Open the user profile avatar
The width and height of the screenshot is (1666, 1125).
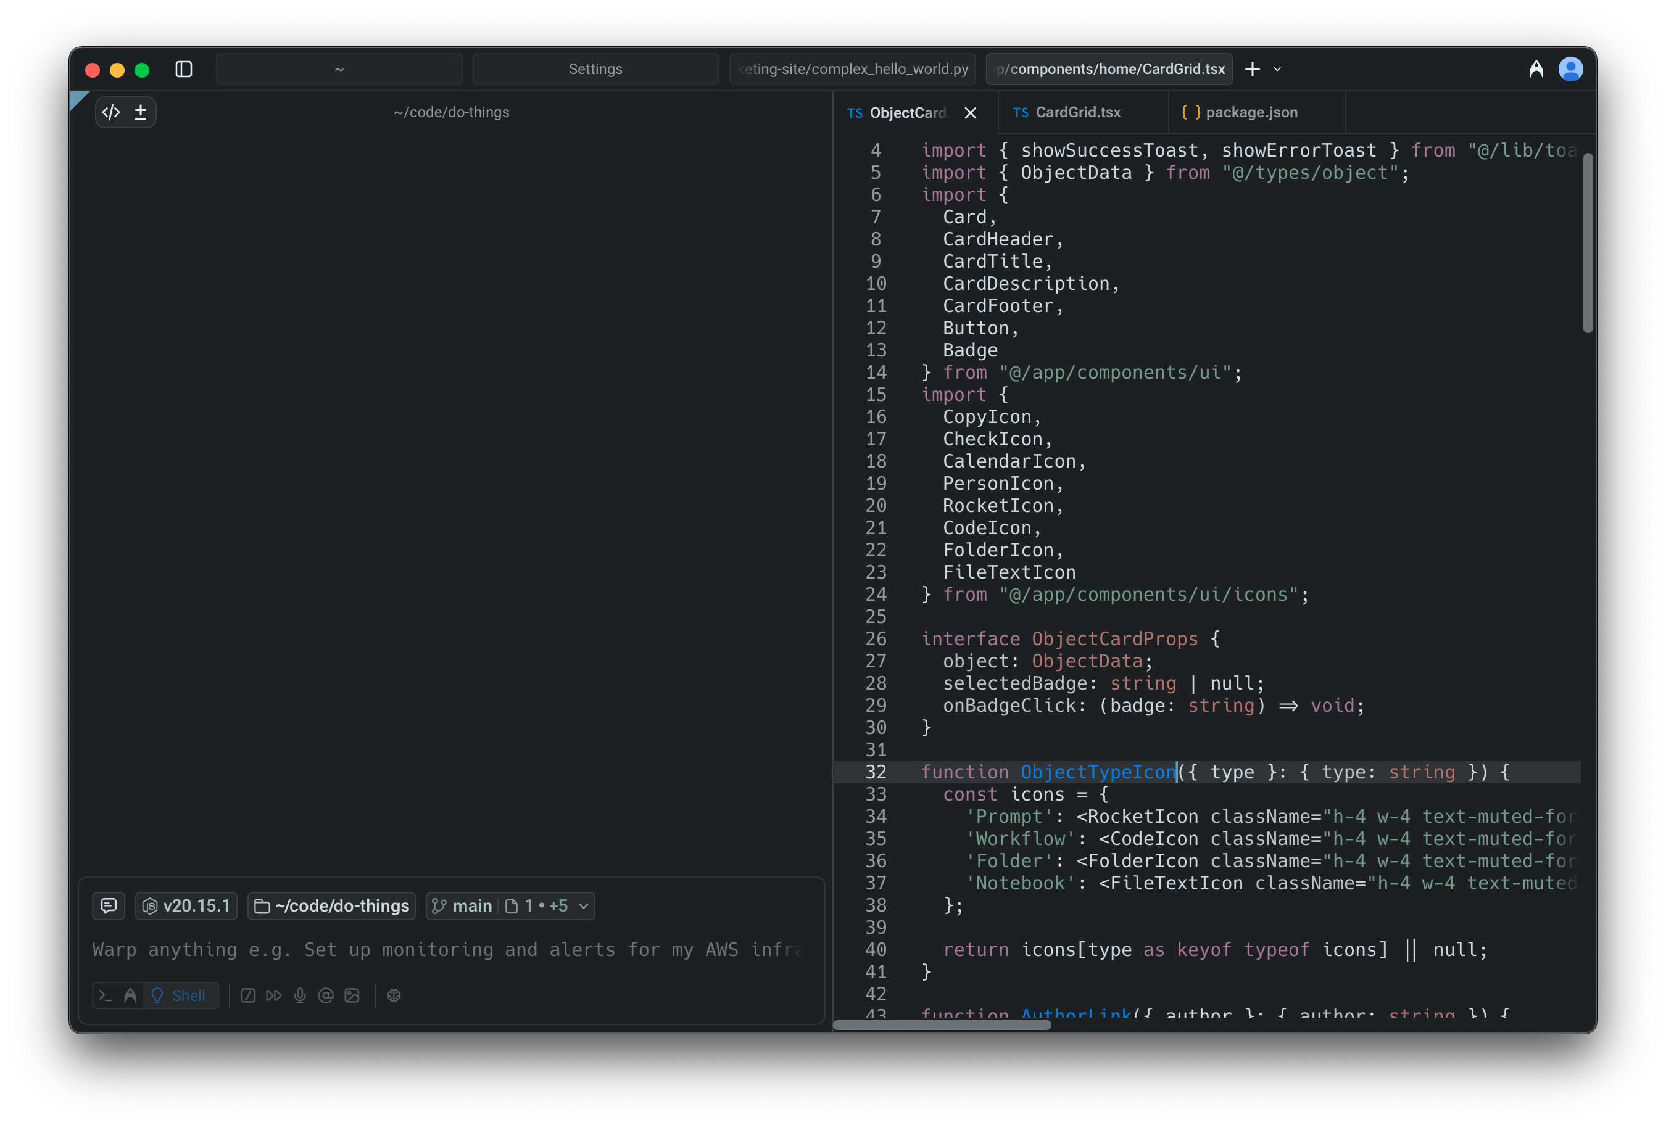1570,69
